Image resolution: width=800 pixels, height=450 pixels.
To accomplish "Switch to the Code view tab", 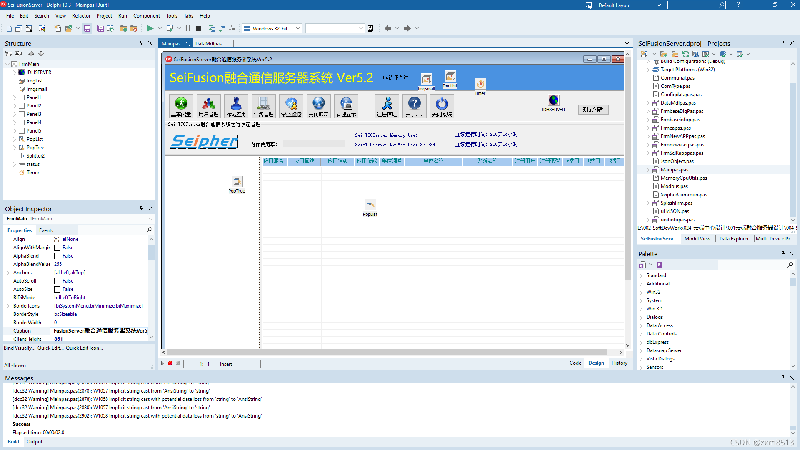I will click(x=575, y=363).
